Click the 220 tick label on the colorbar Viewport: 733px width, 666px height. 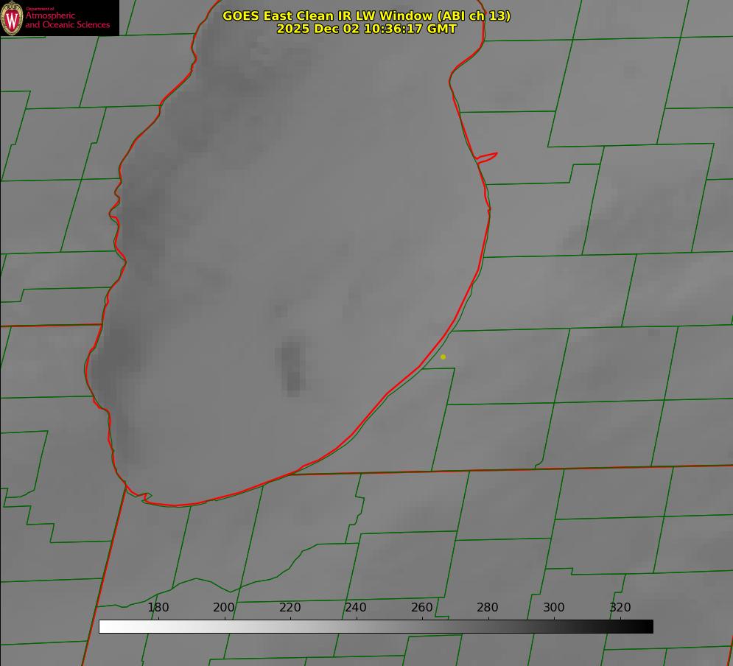click(290, 607)
